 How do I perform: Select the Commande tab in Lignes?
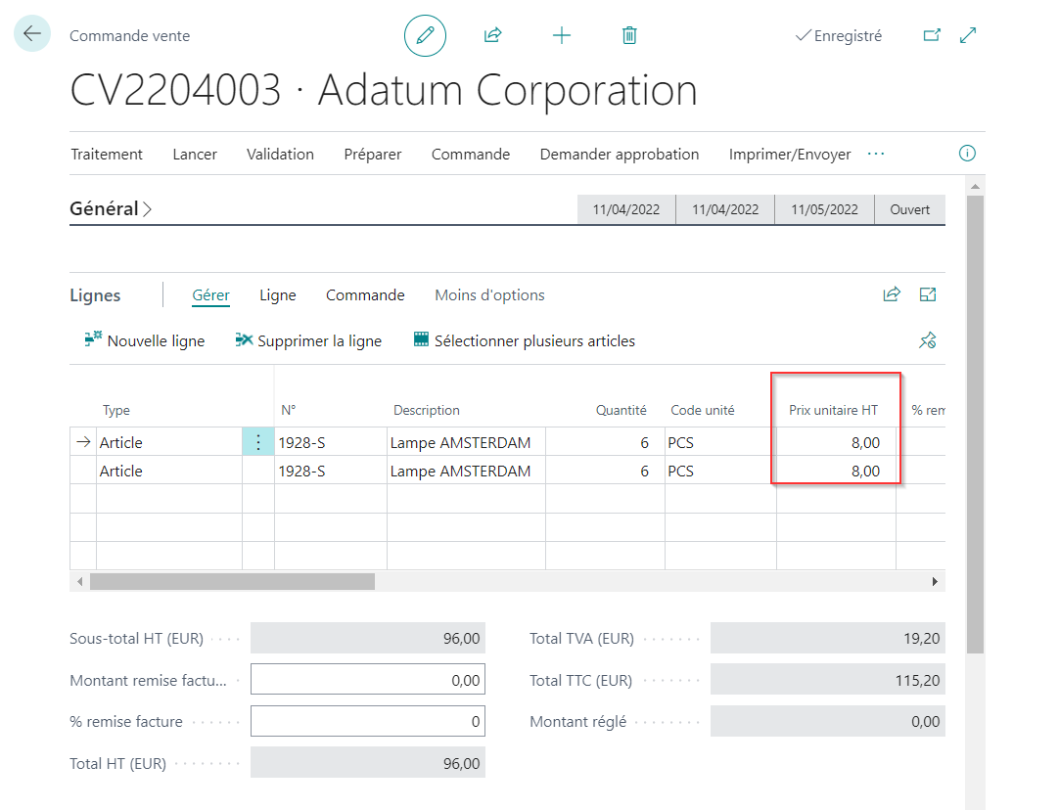tap(365, 295)
